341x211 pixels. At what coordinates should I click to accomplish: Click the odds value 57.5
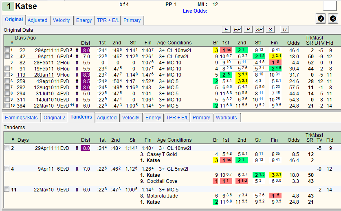(294, 88)
